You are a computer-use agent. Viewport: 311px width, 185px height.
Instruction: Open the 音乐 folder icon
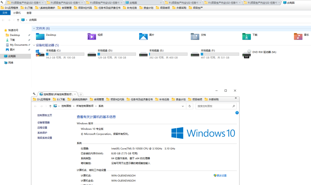[298, 37]
